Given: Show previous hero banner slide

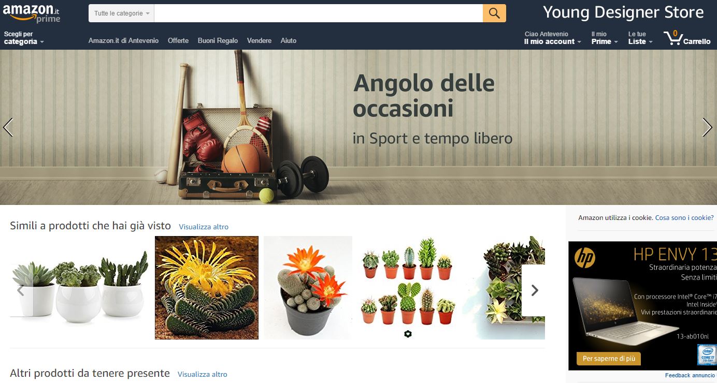Looking at the screenshot, I should coord(8,127).
